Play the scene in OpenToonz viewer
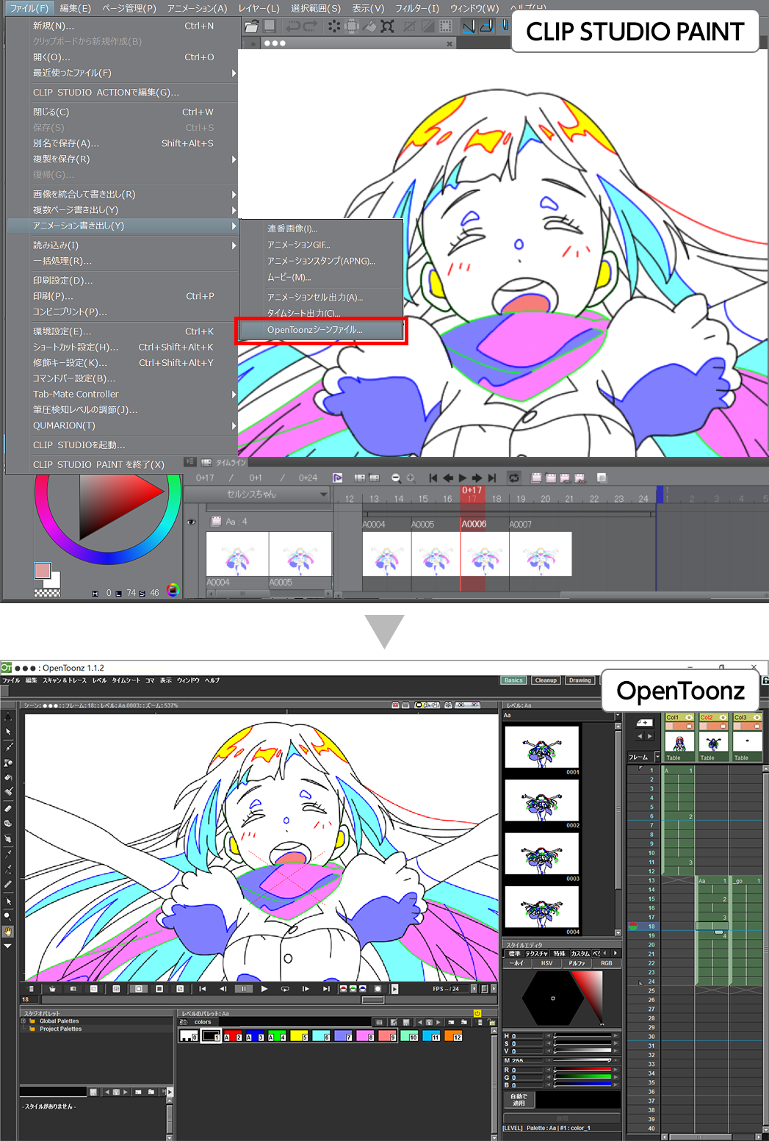Viewport: 769px width, 1141px height. 264,989
